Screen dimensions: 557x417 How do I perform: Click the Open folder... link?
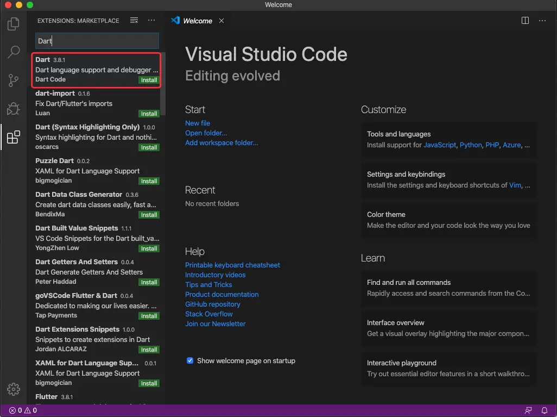pyautogui.click(x=206, y=133)
